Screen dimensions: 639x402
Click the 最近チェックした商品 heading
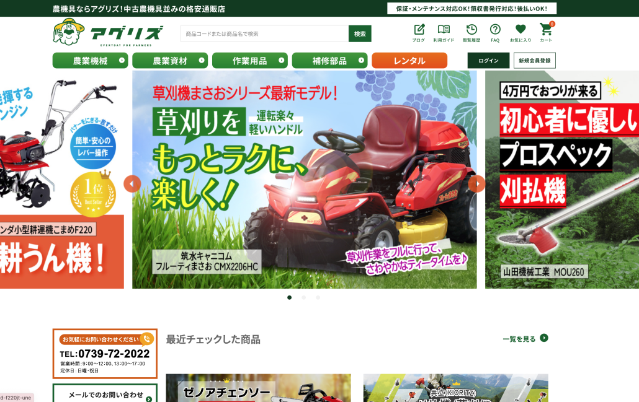tap(213, 339)
